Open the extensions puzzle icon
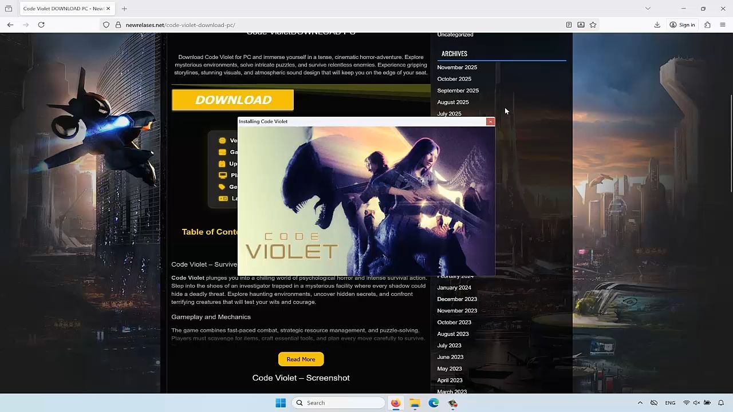733x412 pixels. click(x=707, y=25)
